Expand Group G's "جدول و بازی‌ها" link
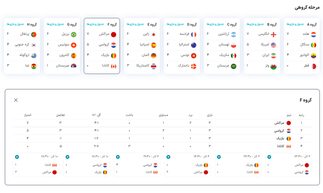This screenshot has width=323, height=193. (x=55, y=24)
